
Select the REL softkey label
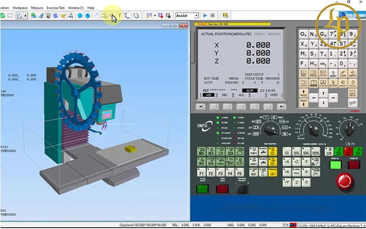(225, 95)
